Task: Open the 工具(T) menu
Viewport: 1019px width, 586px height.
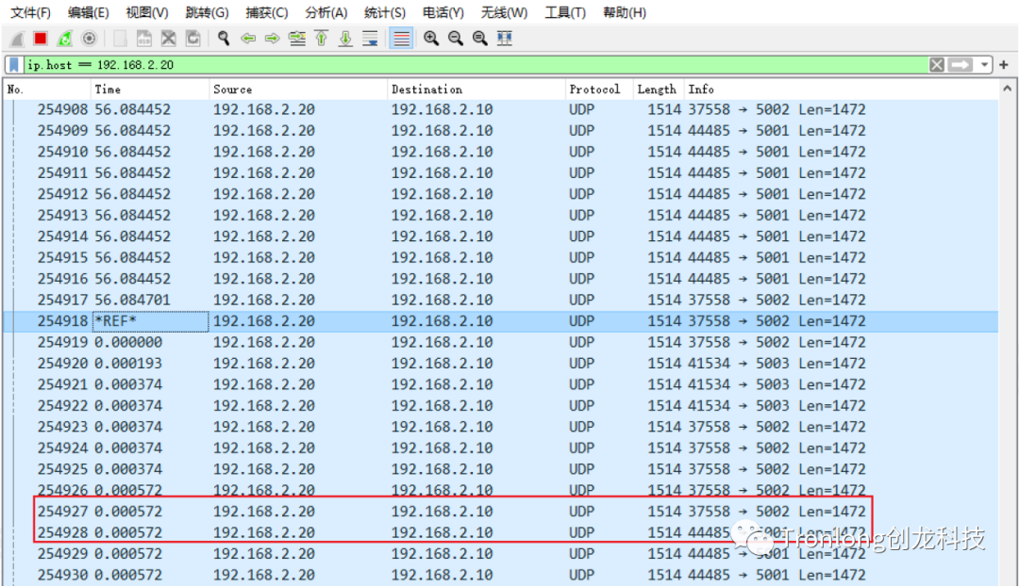Action: [x=565, y=12]
